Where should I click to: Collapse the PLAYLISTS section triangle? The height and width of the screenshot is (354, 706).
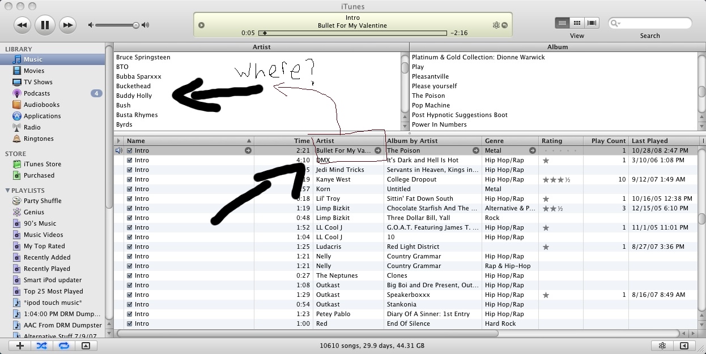7,191
